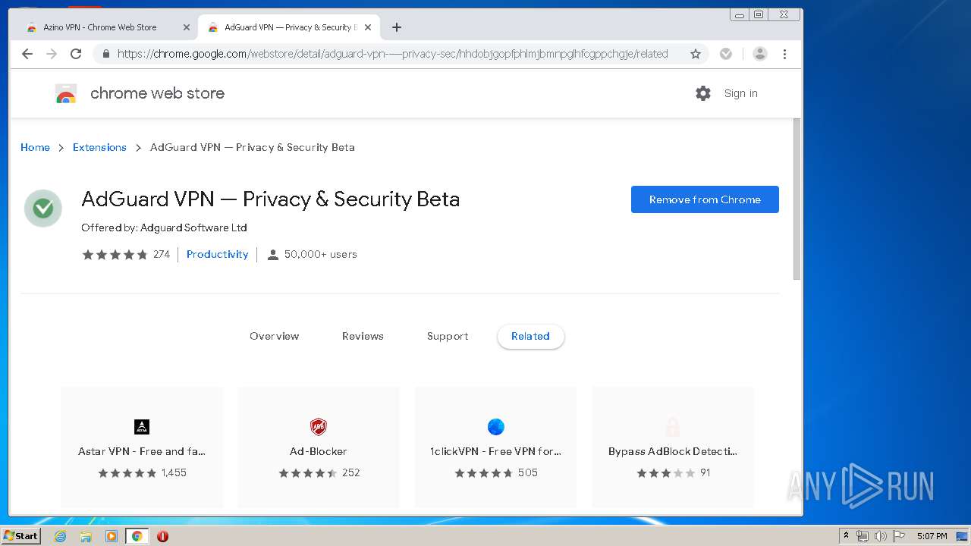The height and width of the screenshot is (546, 971).
Task: Open the Chrome three-dot menu
Action: point(784,54)
